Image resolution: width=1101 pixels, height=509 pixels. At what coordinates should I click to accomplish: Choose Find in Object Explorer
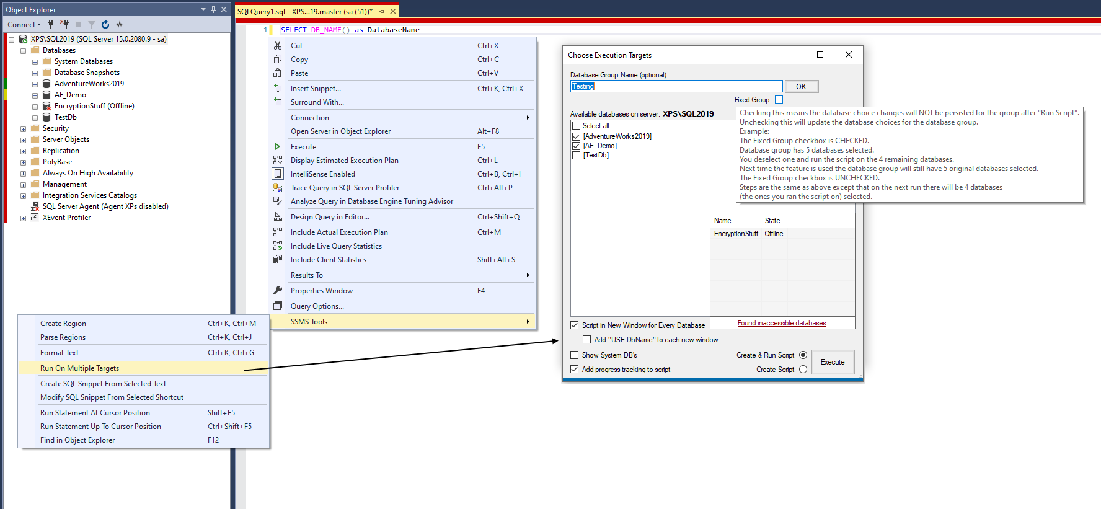[x=144, y=440]
